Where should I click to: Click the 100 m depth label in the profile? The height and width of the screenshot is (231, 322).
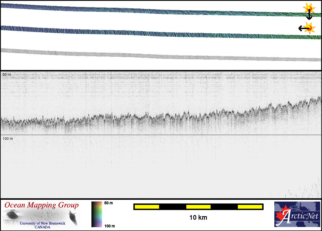(8, 139)
